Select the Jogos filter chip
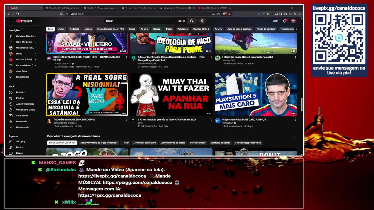374x210 pixels. click(61, 29)
